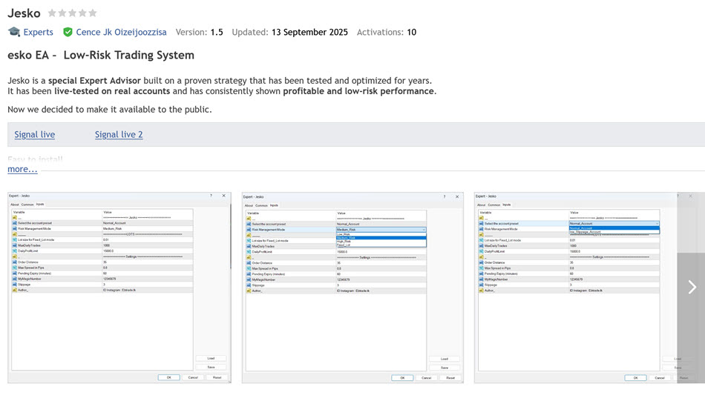Click the Experts graduation cap icon
The image size is (705, 398).
(14, 32)
